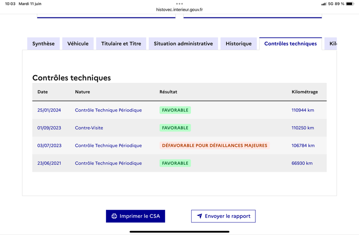Click the Imprimer le CSA button
This screenshot has height=235, width=359.
pos(136,216)
